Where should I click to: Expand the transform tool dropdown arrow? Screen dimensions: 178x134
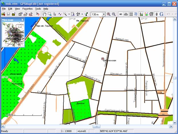click(82, 14)
